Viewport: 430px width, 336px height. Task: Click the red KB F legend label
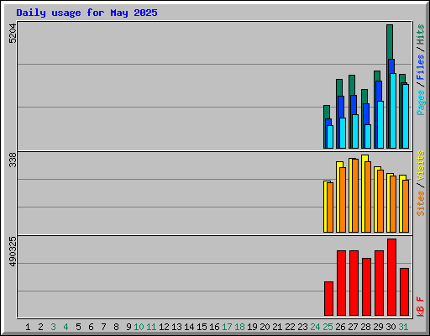click(x=421, y=307)
